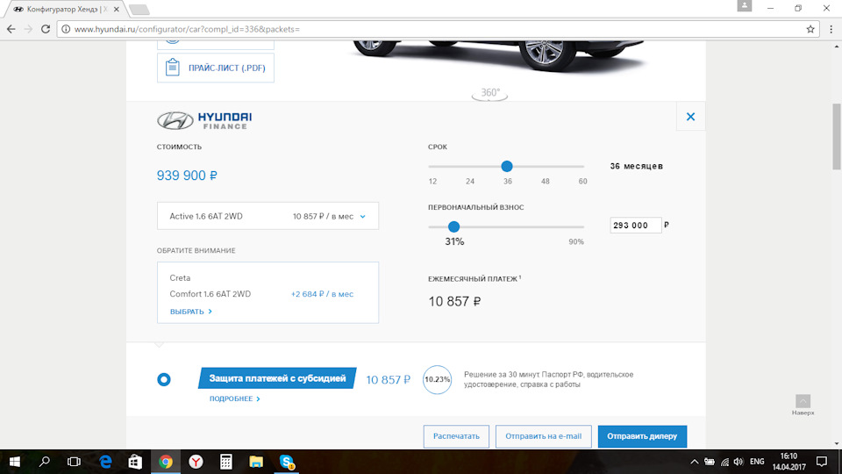Screen dimensions: 842x474
Task: Rotate car with 360° control
Action: 489,94
